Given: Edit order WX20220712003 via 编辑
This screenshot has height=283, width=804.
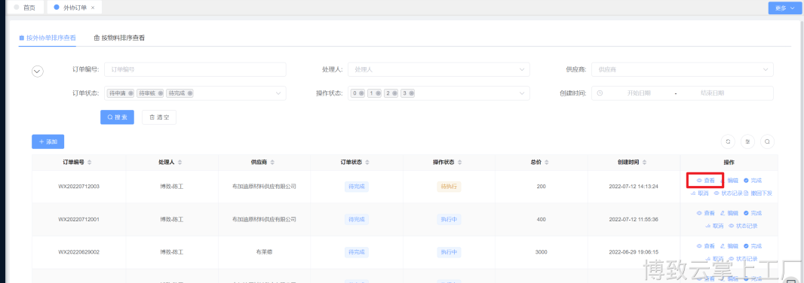Looking at the screenshot, I should click(729, 181).
